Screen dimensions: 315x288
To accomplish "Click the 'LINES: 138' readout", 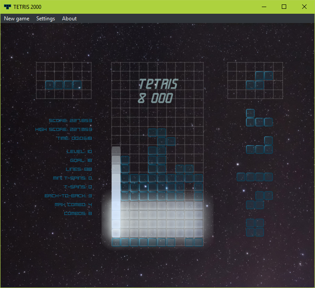I will pos(79,169).
